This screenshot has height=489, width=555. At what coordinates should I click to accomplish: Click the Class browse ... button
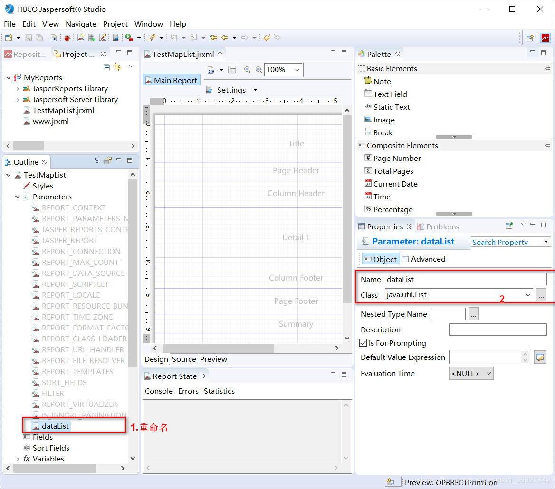point(541,295)
